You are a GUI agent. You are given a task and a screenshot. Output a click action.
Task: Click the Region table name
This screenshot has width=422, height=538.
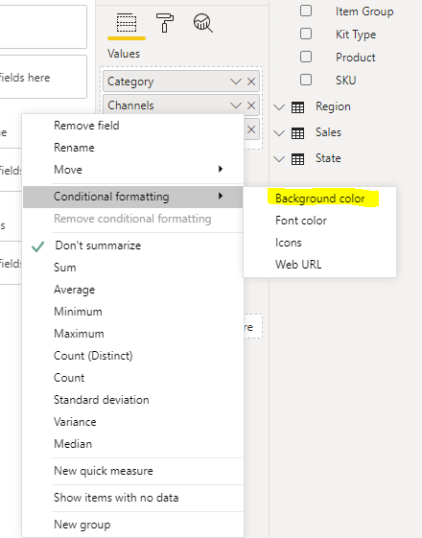(333, 106)
